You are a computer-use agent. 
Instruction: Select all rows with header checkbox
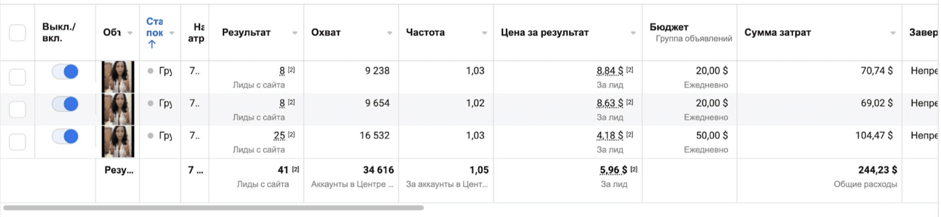(17, 33)
